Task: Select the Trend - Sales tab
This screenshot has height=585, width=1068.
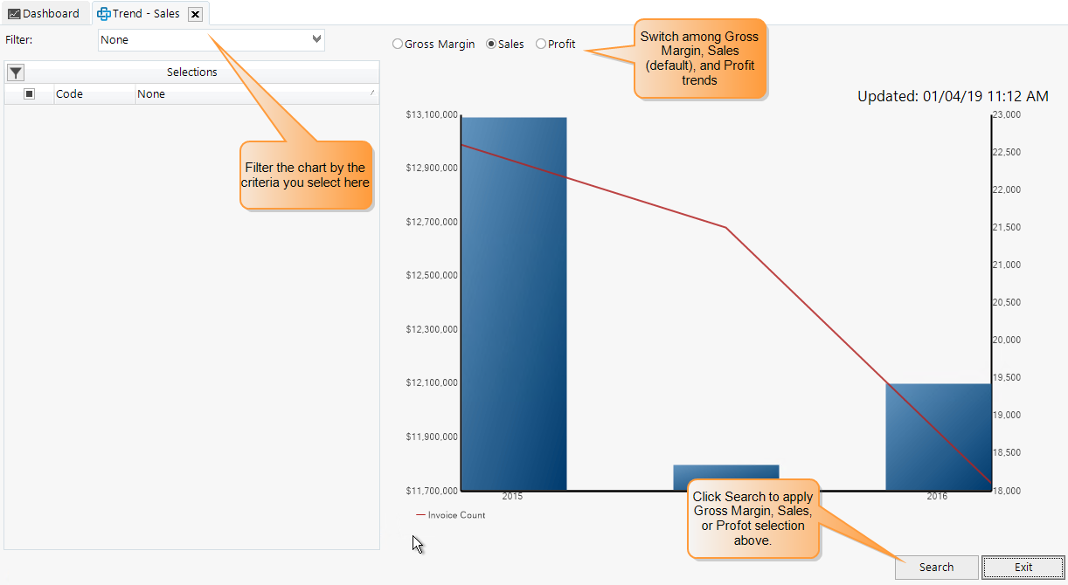Action: pos(144,13)
